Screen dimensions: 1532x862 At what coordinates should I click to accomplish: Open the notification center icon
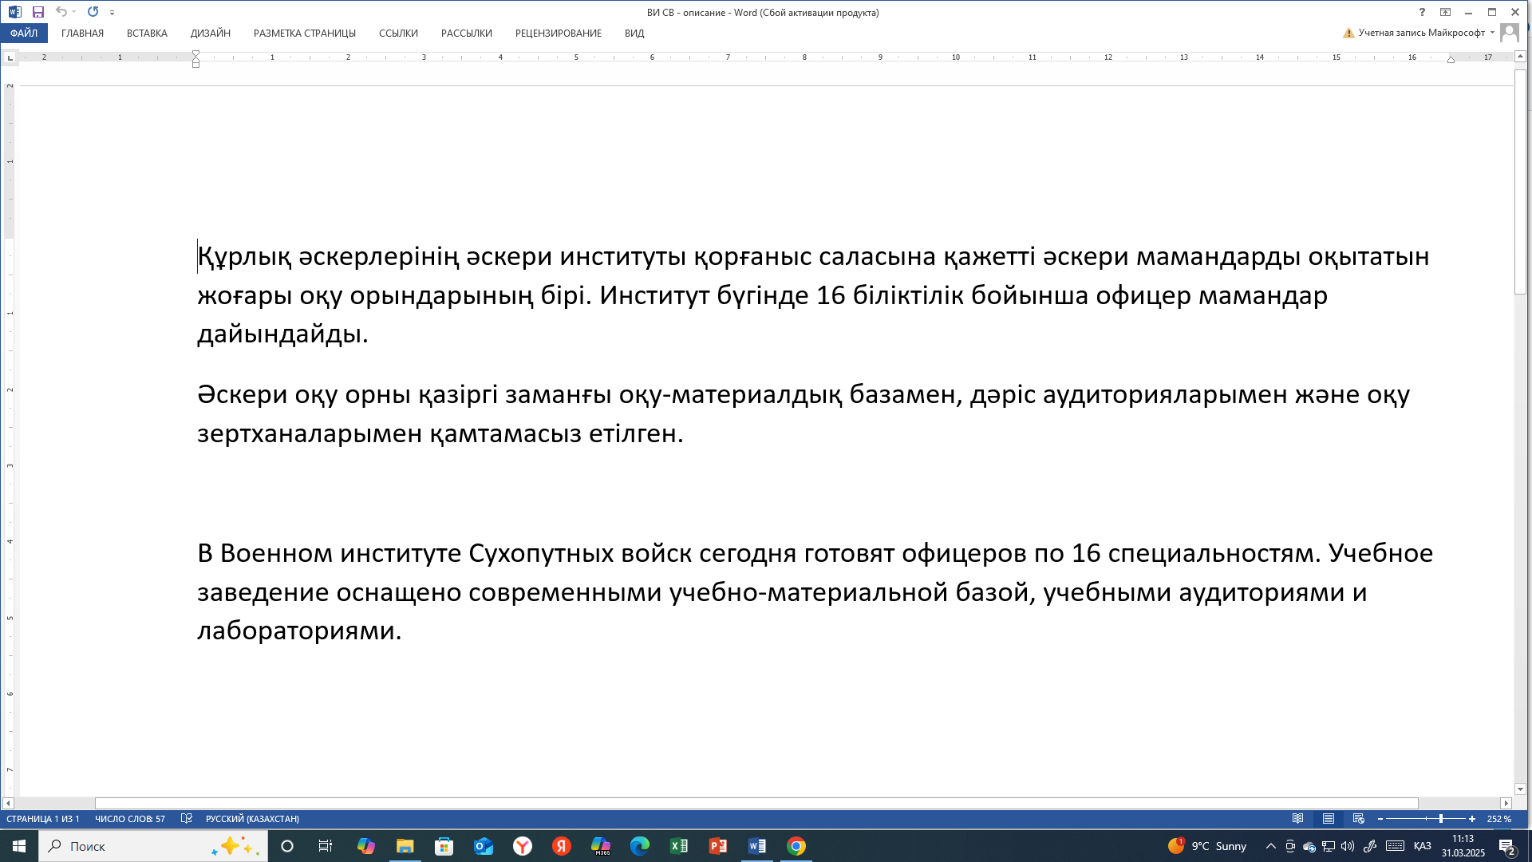1507,847
